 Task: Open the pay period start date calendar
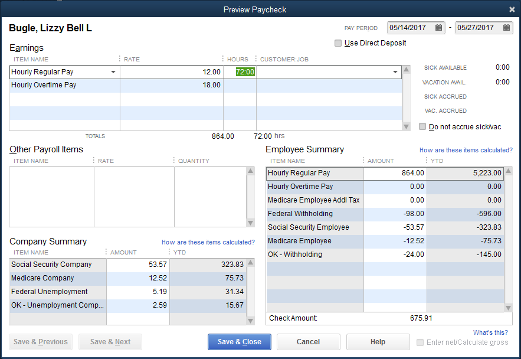(438, 28)
